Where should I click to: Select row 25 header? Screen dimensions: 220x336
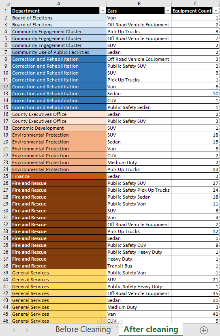click(6, 176)
